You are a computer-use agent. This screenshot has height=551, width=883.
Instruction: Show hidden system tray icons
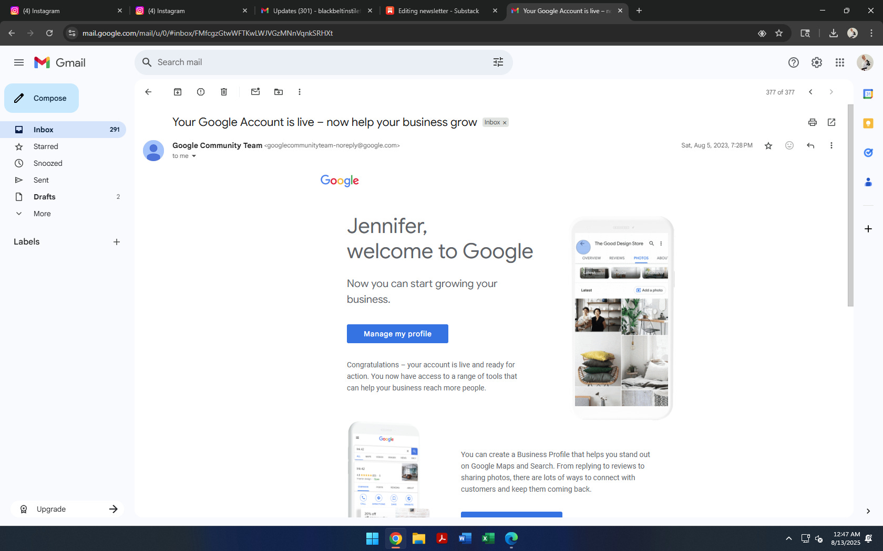pyautogui.click(x=789, y=538)
